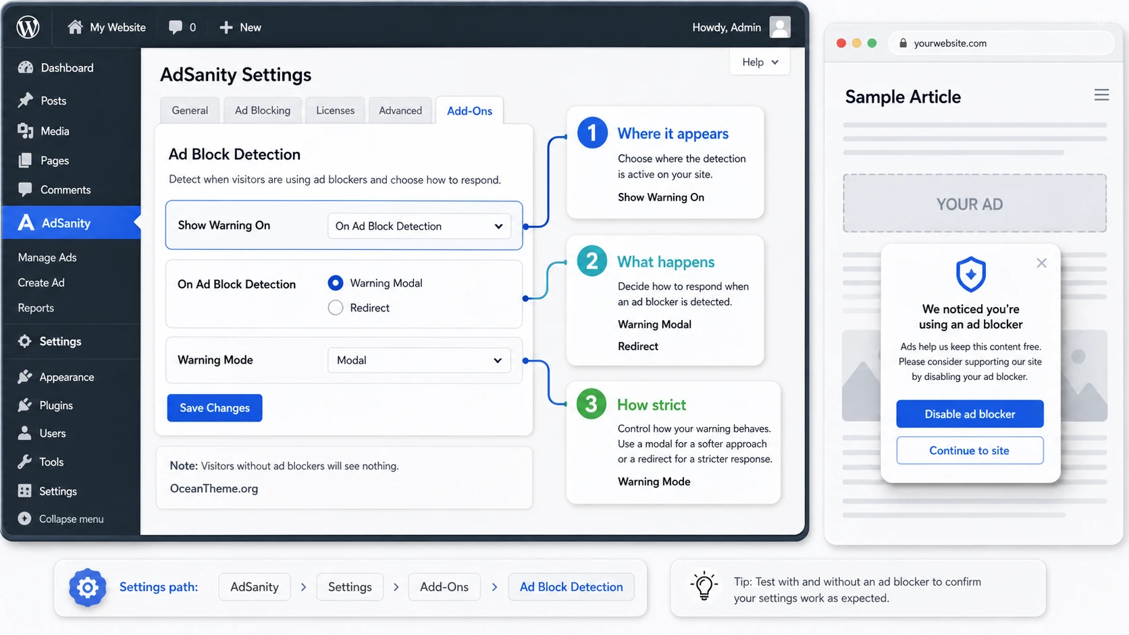Screen dimensions: 1129x635
Task: Open the hamburger menu in Sample Article
Action: [x=1101, y=95]
